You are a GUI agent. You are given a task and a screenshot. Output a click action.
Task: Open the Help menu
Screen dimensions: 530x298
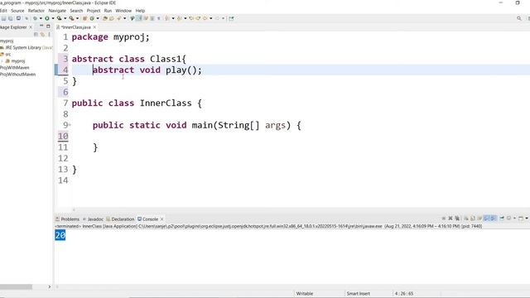(x=140, y=11)
